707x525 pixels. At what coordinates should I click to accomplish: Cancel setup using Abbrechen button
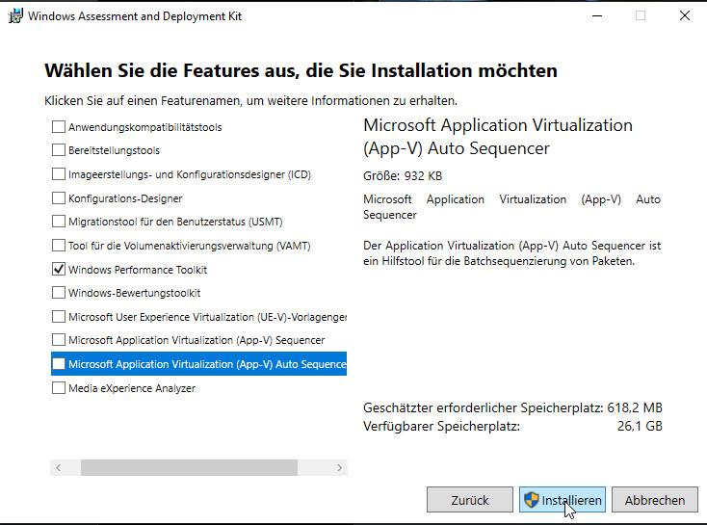tap(654, 500)
